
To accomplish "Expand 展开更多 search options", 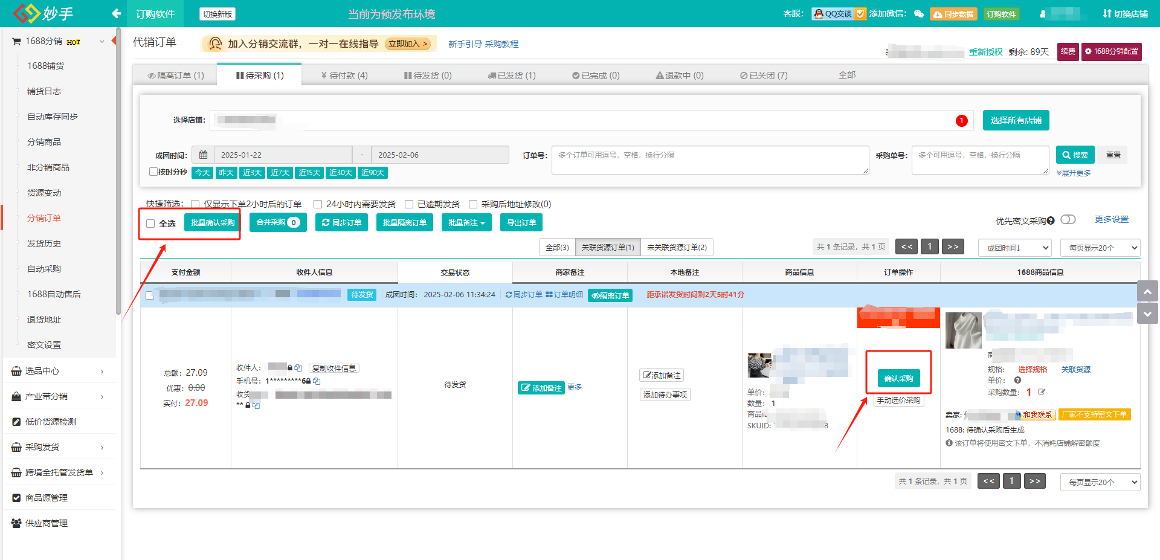I will pos(1074,173).
